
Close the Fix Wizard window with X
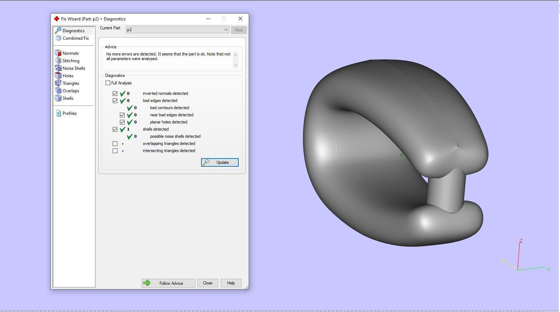coord(240,19)
